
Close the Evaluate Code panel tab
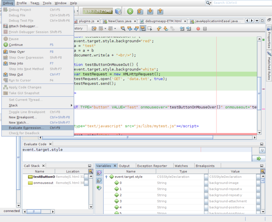point(50,144)
